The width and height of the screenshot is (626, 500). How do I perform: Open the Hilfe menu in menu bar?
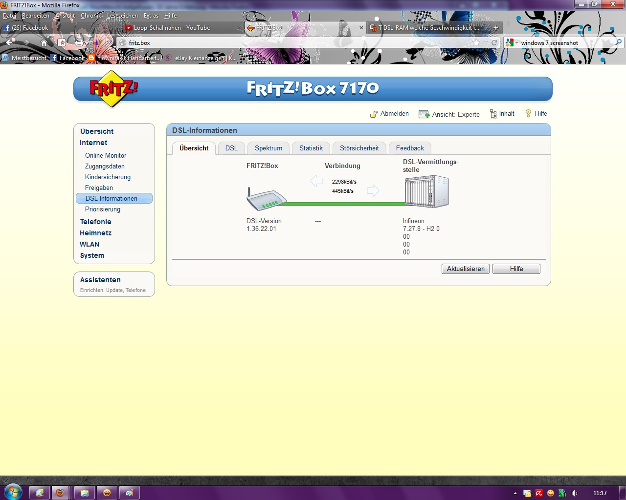point(170,16)
